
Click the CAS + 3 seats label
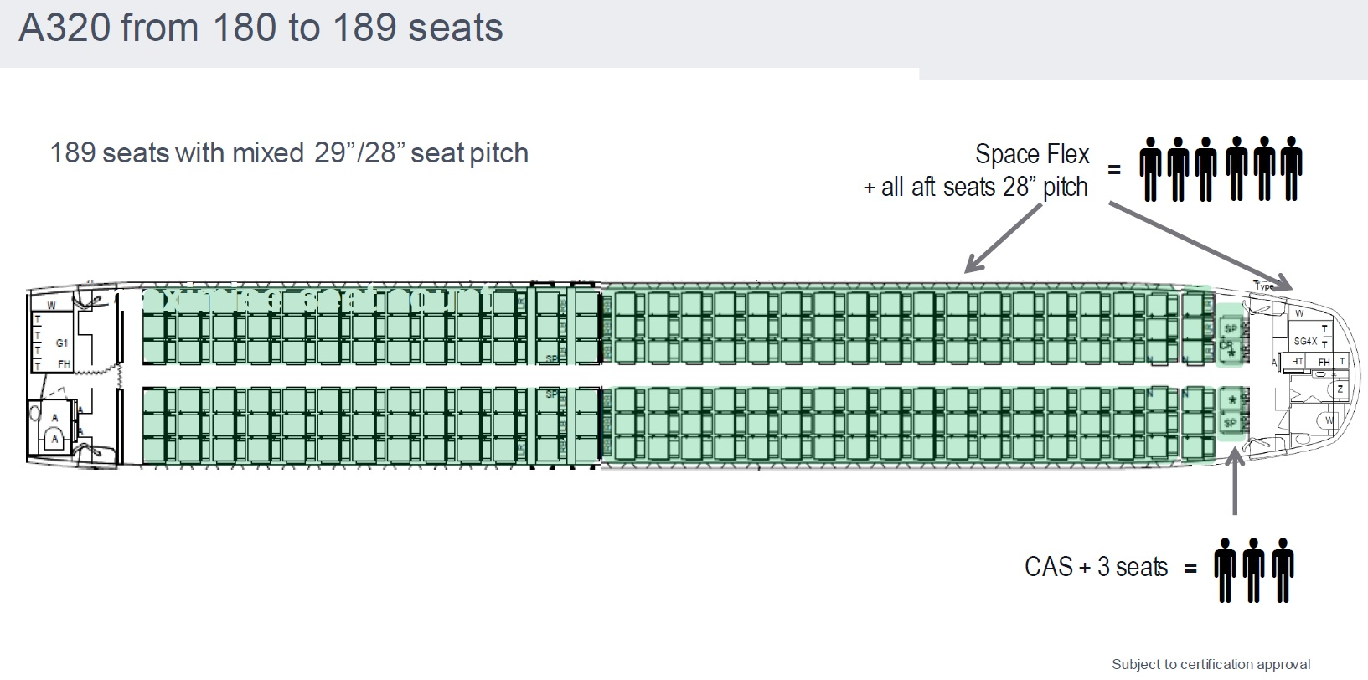click(1096, 567)
